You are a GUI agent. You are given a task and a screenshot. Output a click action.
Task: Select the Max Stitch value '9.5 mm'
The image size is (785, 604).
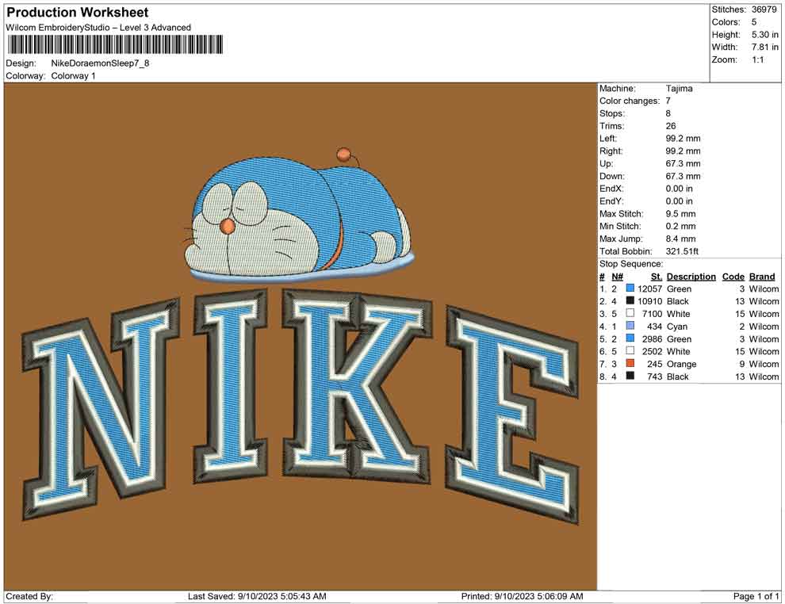pos(681,214)
